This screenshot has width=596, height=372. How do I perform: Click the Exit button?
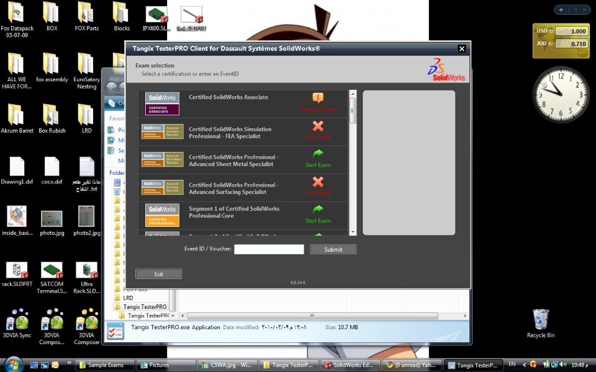pos(158,274)
